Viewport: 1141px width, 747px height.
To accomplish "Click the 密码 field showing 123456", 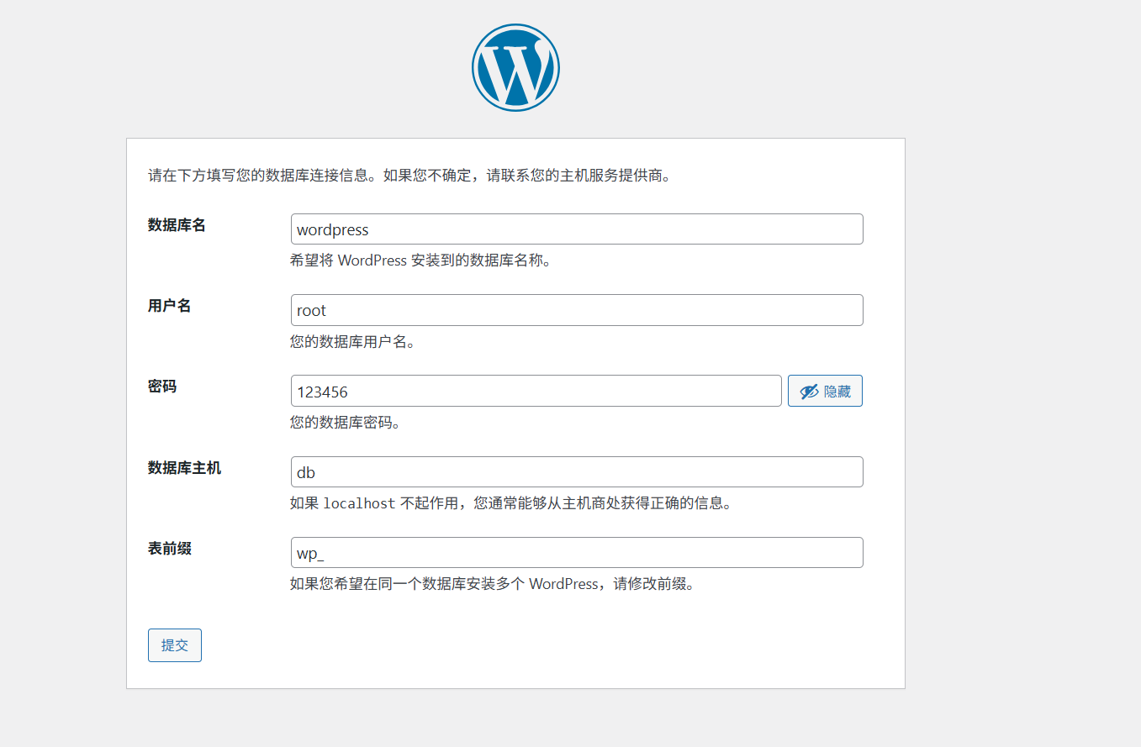I will click(536, 392).
